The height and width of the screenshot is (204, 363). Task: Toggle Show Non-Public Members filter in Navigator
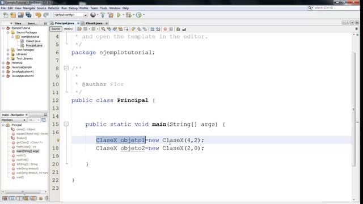[26, 198]
